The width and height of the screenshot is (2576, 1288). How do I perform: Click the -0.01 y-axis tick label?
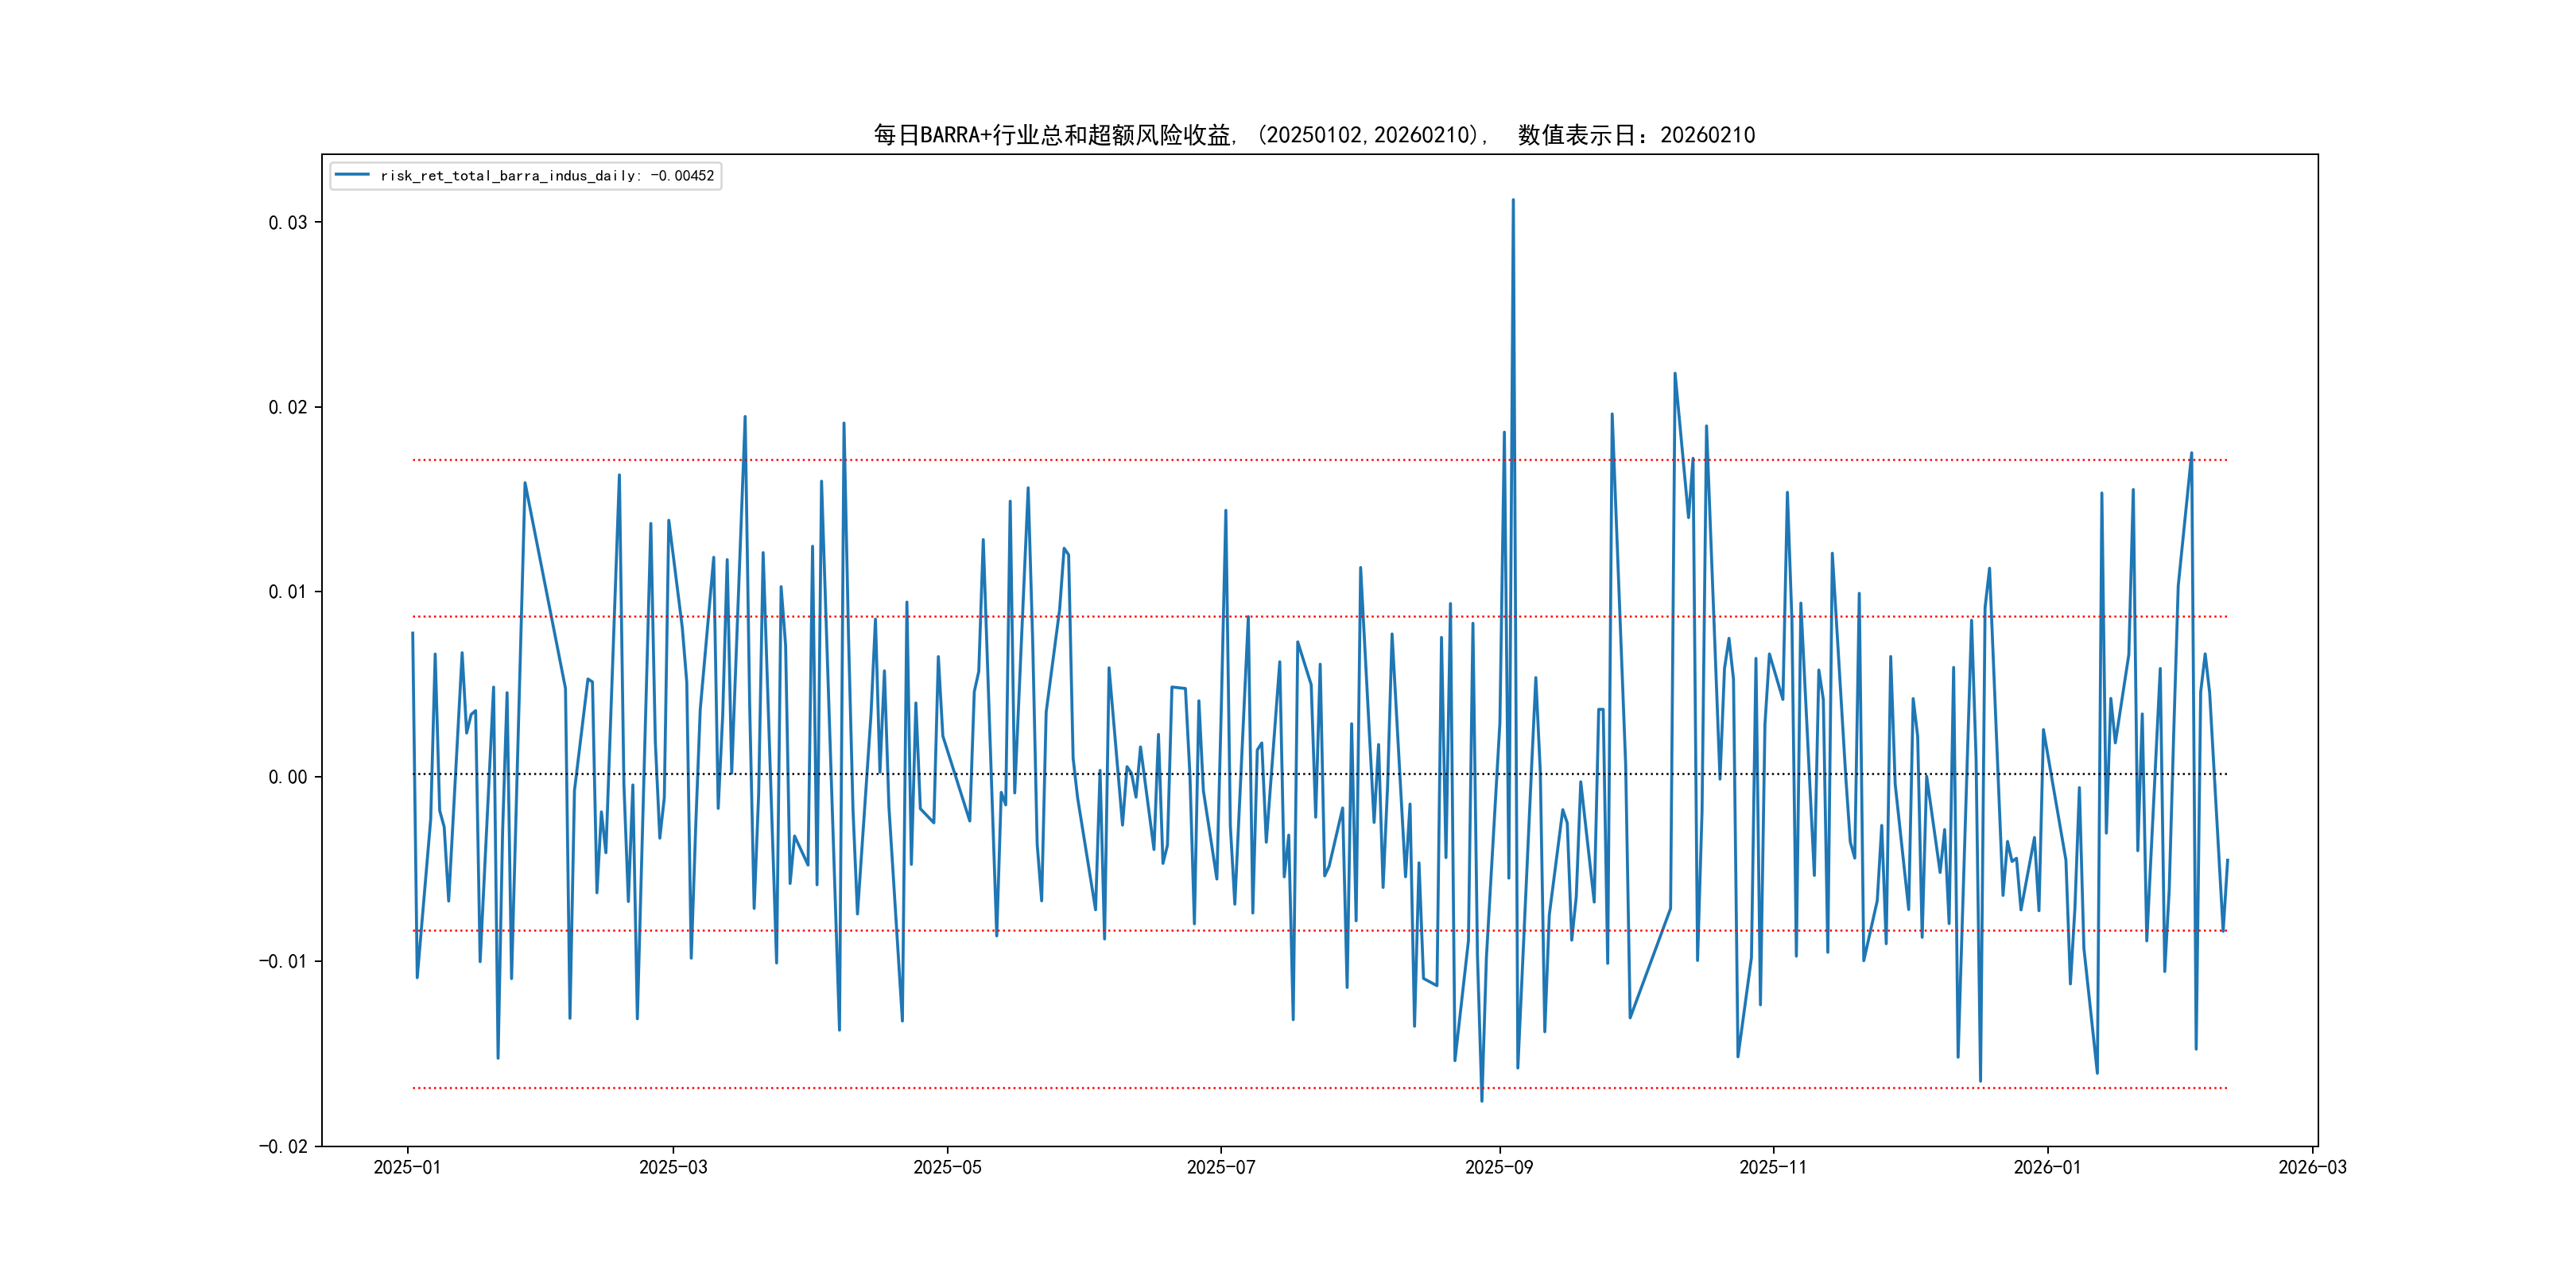click(283, 961)
